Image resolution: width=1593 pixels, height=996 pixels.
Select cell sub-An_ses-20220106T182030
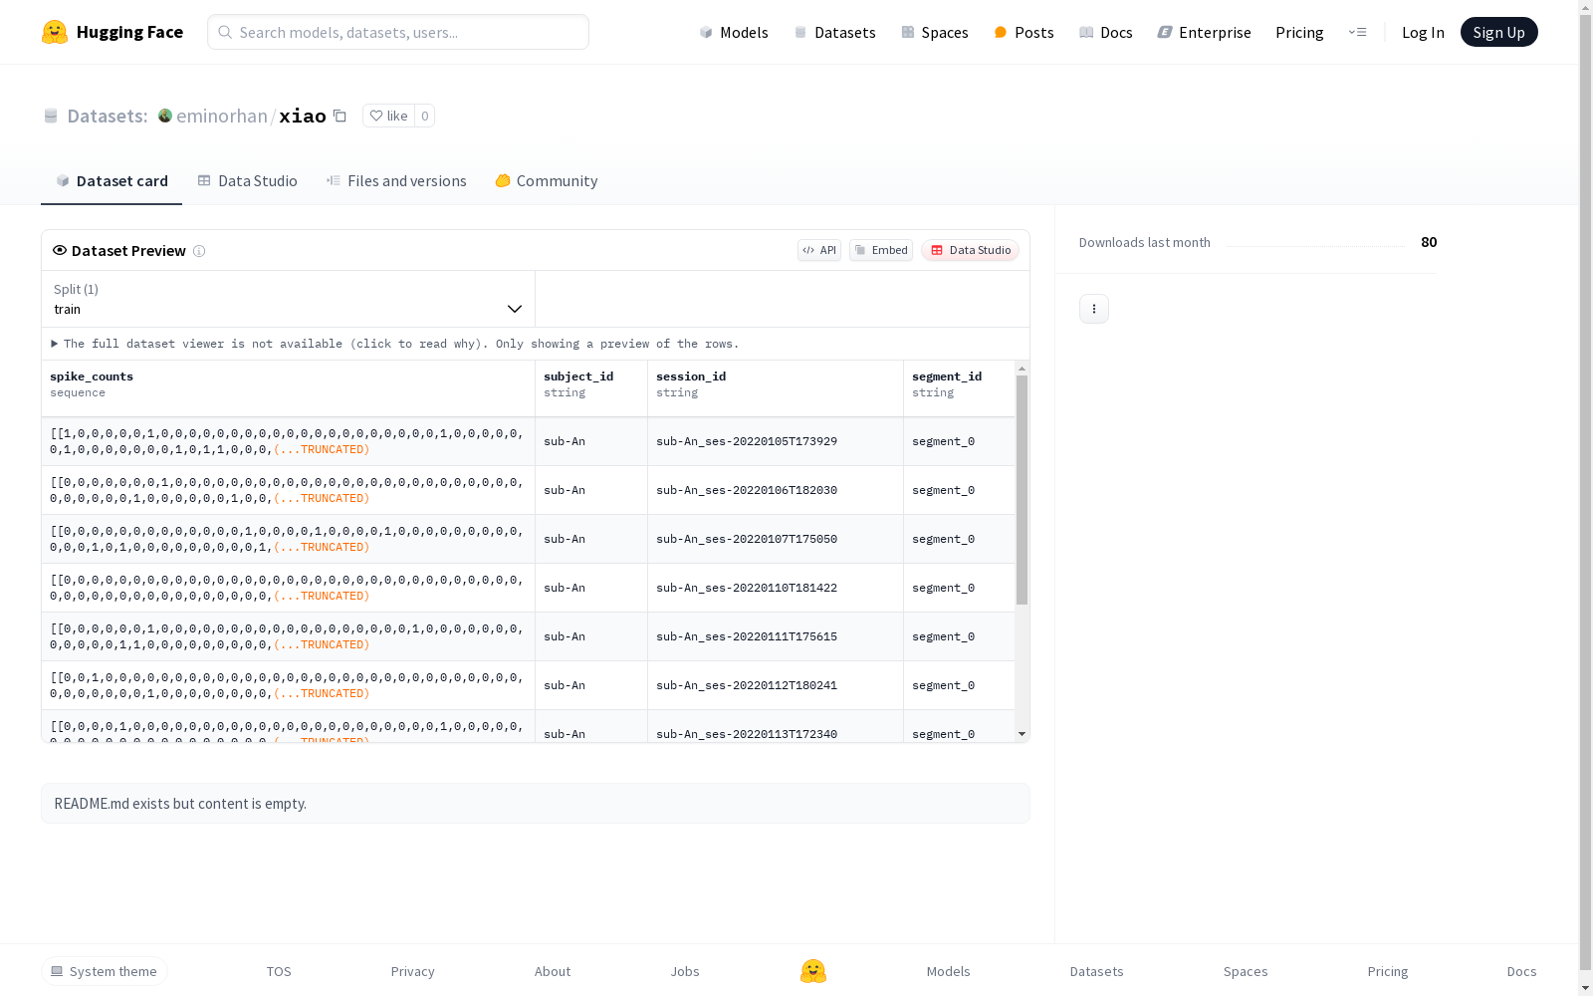(776, 490)
